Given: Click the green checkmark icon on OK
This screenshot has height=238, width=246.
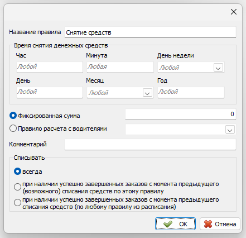Looking at the screenshot, I should [x=168, y=224].
